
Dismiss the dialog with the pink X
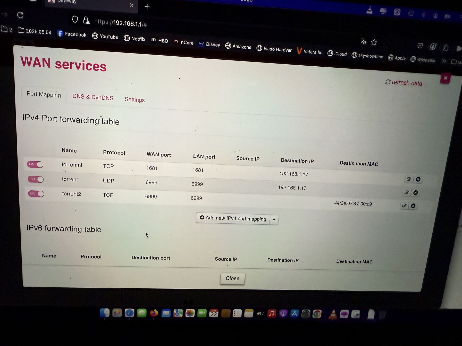tap(445, 78)
